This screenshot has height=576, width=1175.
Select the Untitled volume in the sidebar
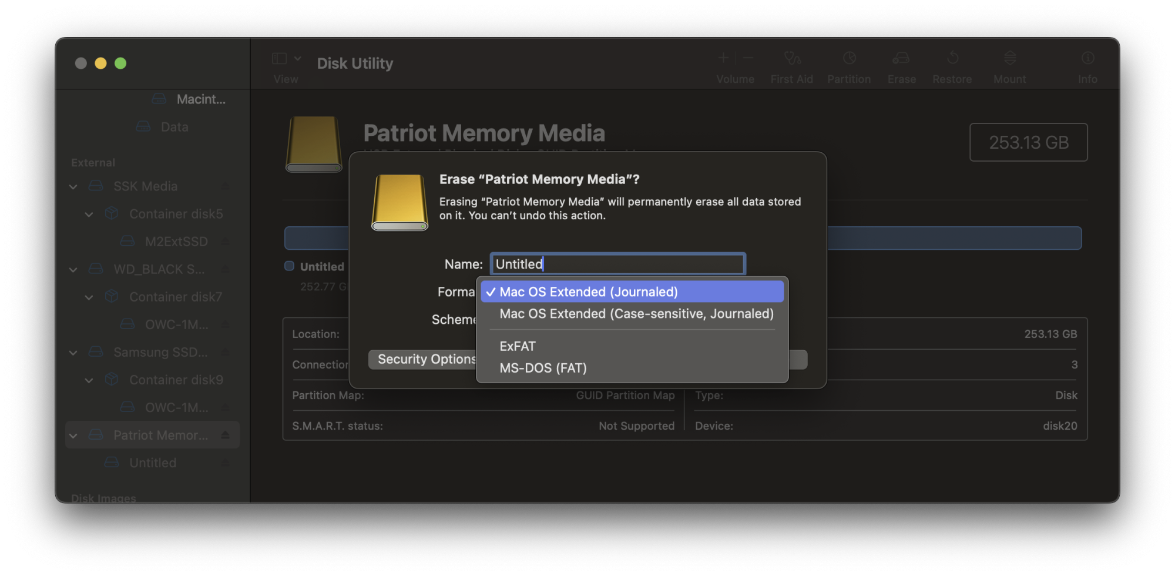[x=153, y=463]
